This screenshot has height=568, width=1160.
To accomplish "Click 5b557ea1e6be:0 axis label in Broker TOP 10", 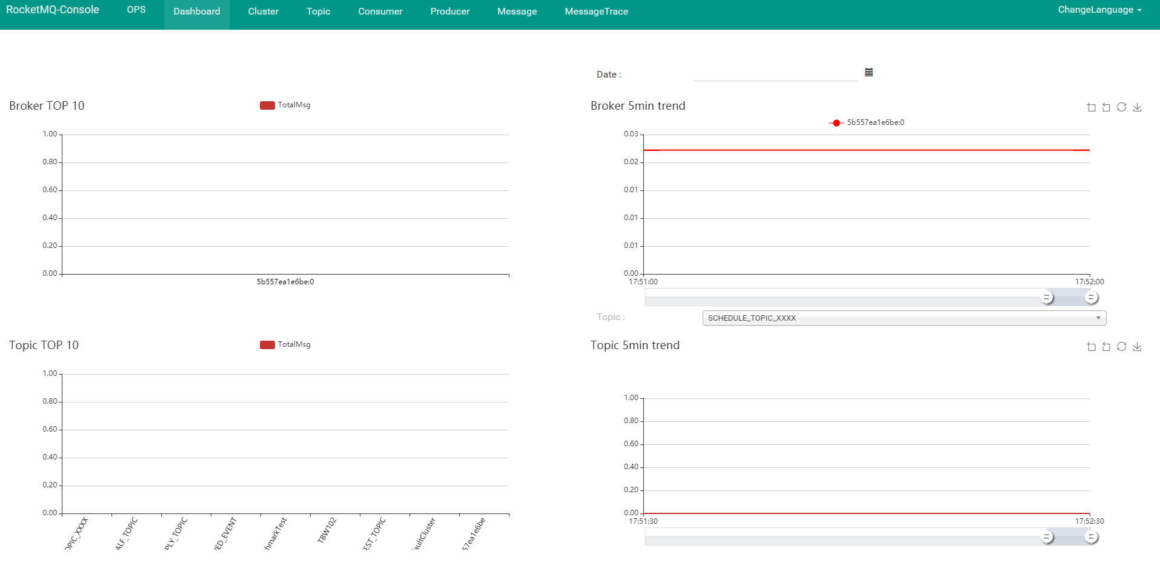I will 285,282.
